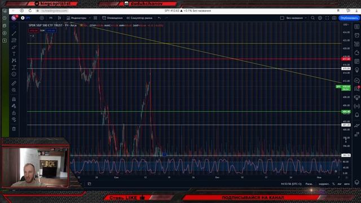Toggle the коррект. dividend adjustment option
The width and height of the screenshot is (361, 203).
click(x=324, y=184)
